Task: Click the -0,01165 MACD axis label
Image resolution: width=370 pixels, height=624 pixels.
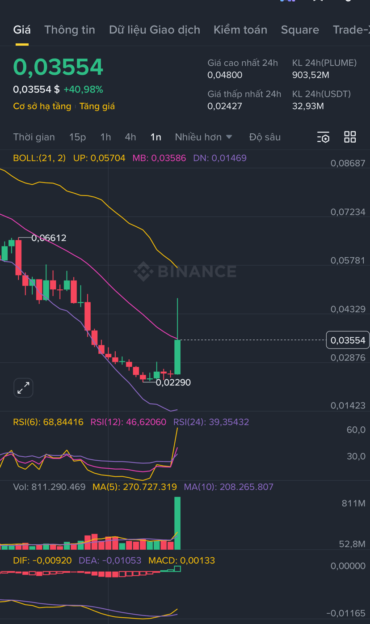Action: 346,613
